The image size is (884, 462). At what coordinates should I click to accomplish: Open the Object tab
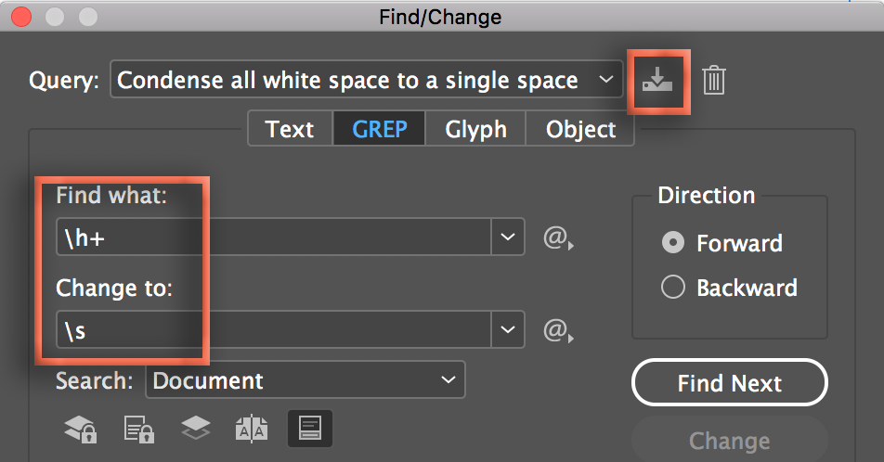(580, 129)
